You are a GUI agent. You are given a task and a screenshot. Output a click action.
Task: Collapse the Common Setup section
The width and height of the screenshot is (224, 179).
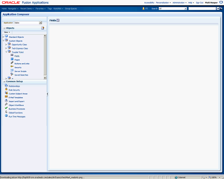(x=5, y=81)
